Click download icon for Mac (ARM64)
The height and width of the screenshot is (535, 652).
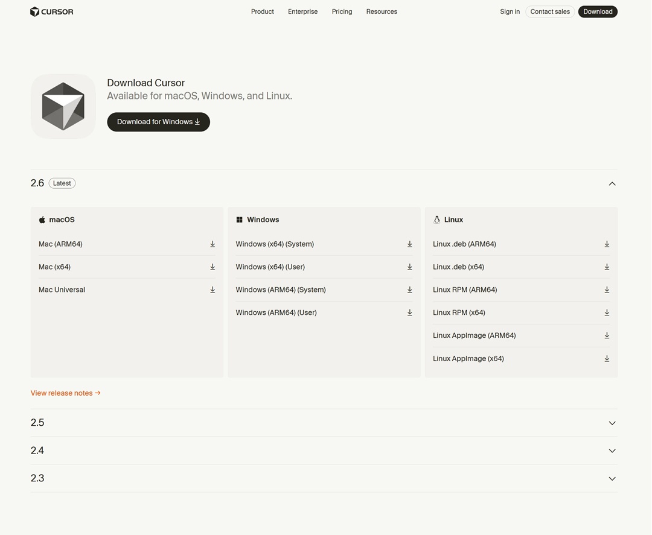click(x=213, y=244)
